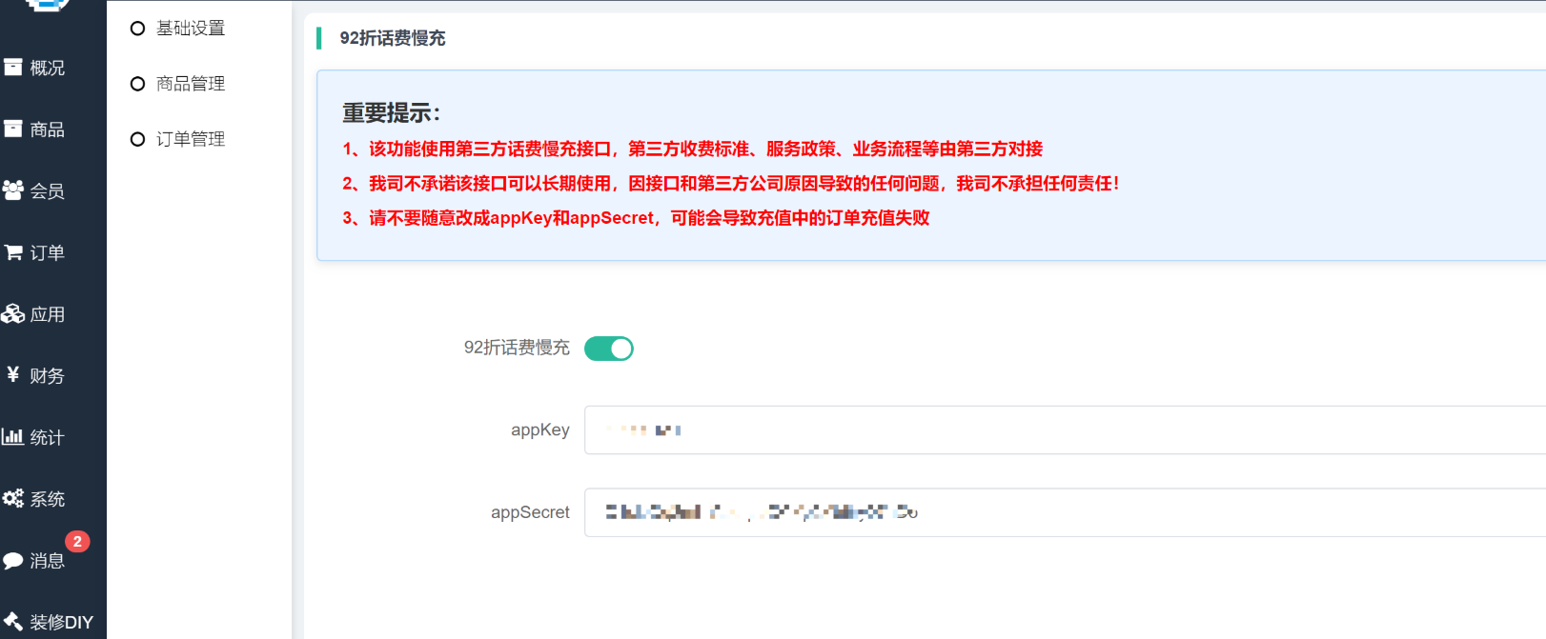Click the cubes icon for 应用
Screen dimensions: 1546x639
(x=13, y=314)
